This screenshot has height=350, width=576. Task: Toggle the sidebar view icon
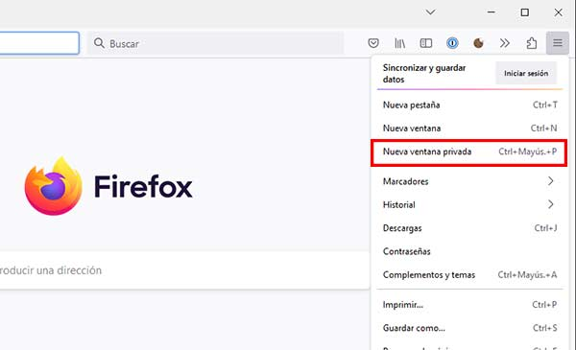tap(425, 43)
